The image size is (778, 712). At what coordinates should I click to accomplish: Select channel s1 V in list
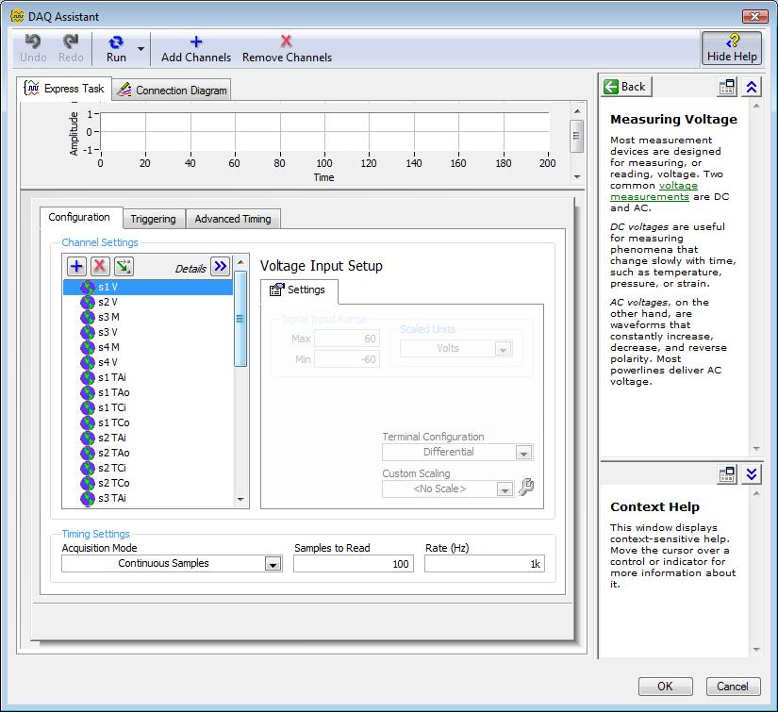click(x=147, y=288)
